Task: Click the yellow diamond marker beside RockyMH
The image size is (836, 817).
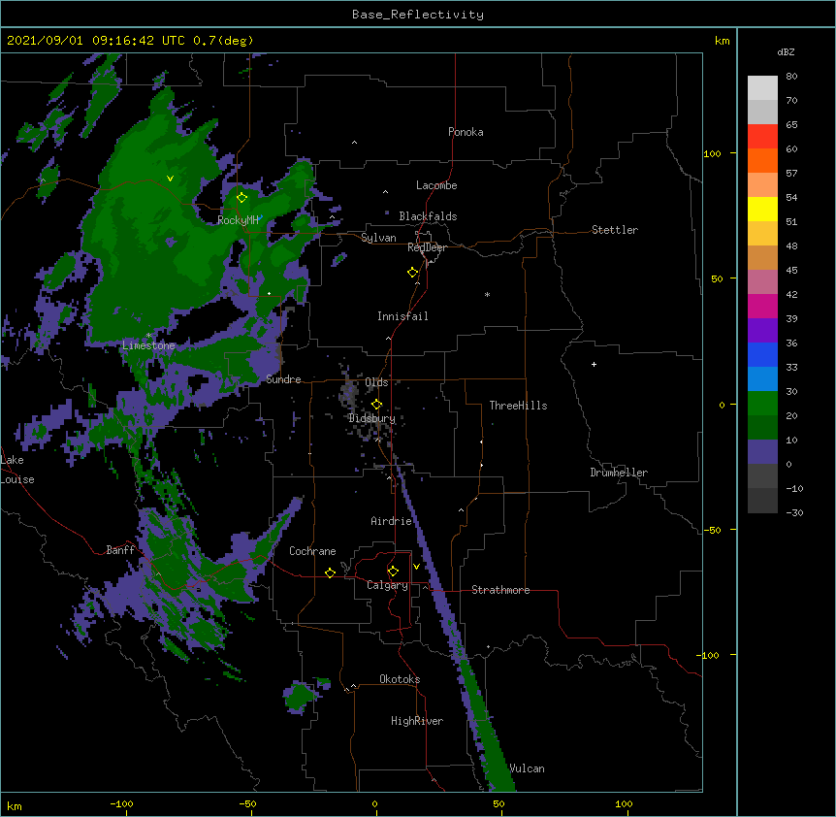Action: point(241,198)
